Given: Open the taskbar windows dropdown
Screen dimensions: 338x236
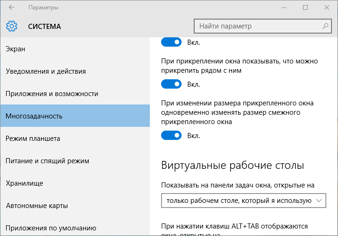Looking at the screenshot, I should 244,201.
